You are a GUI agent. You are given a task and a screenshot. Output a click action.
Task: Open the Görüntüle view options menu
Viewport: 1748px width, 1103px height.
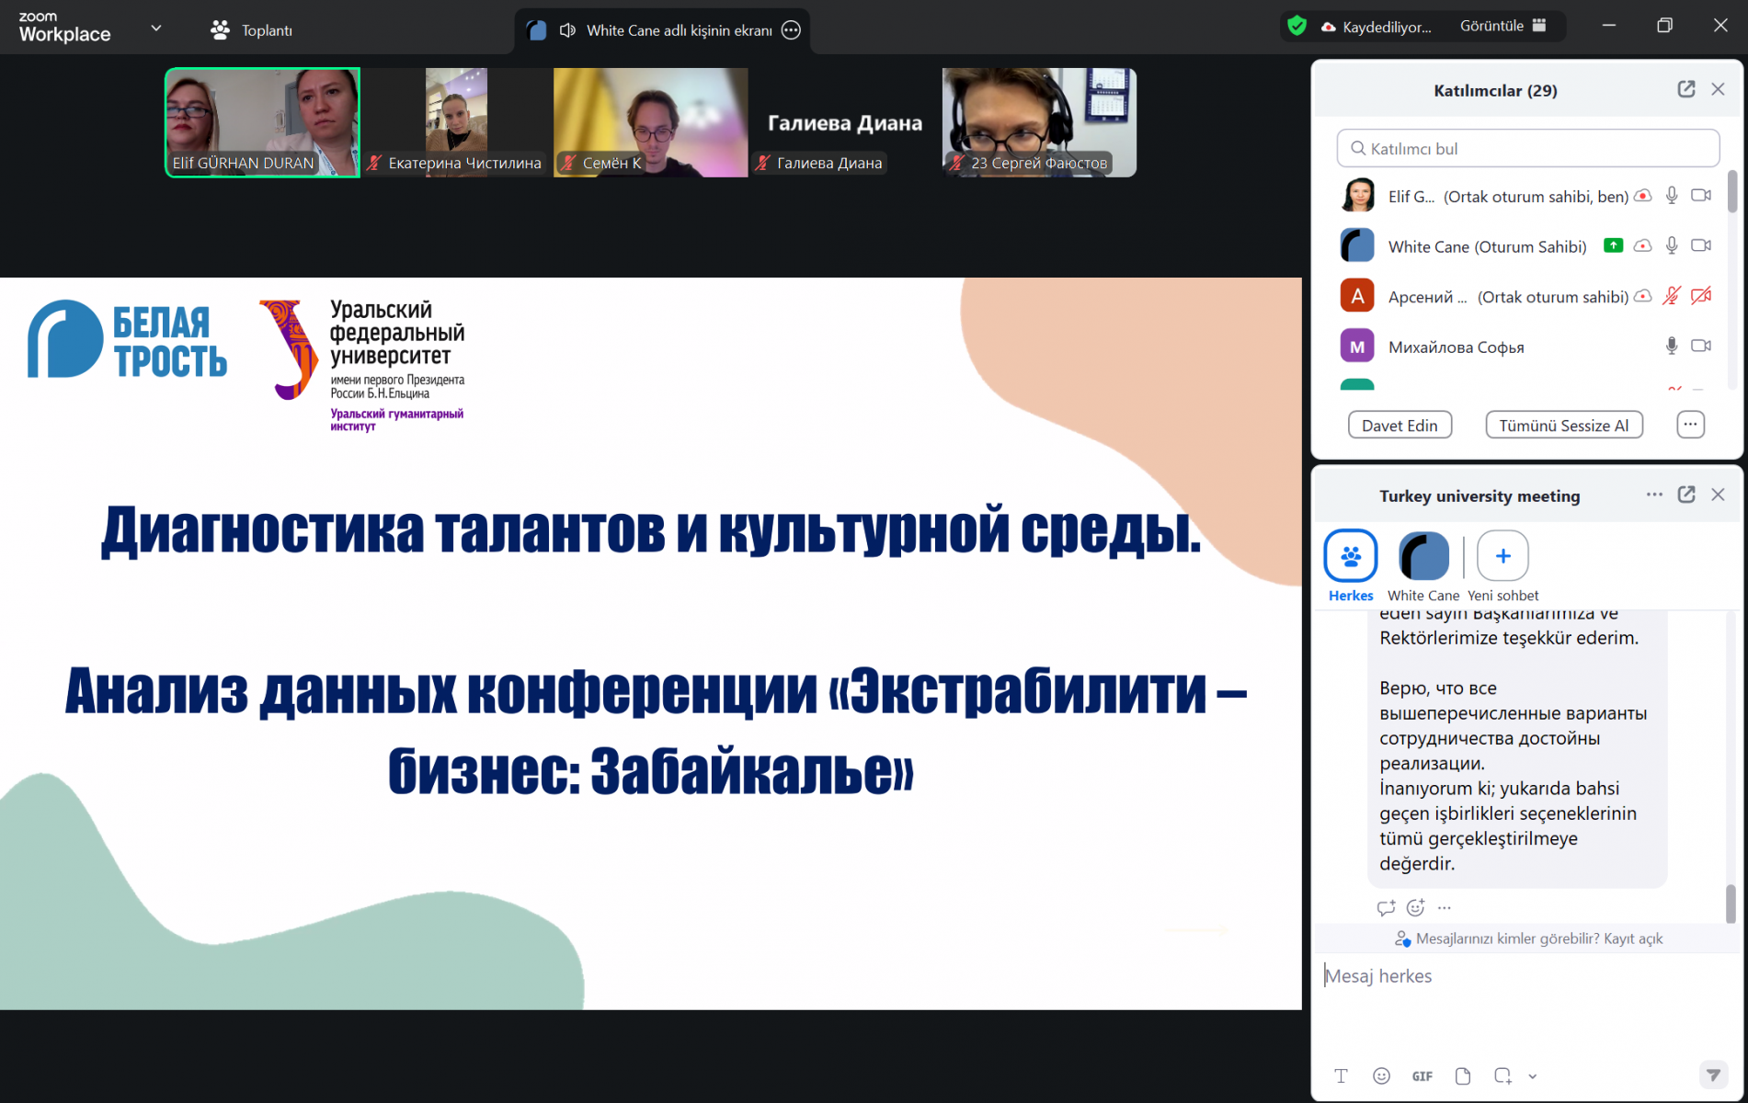tap(1502, 26)
